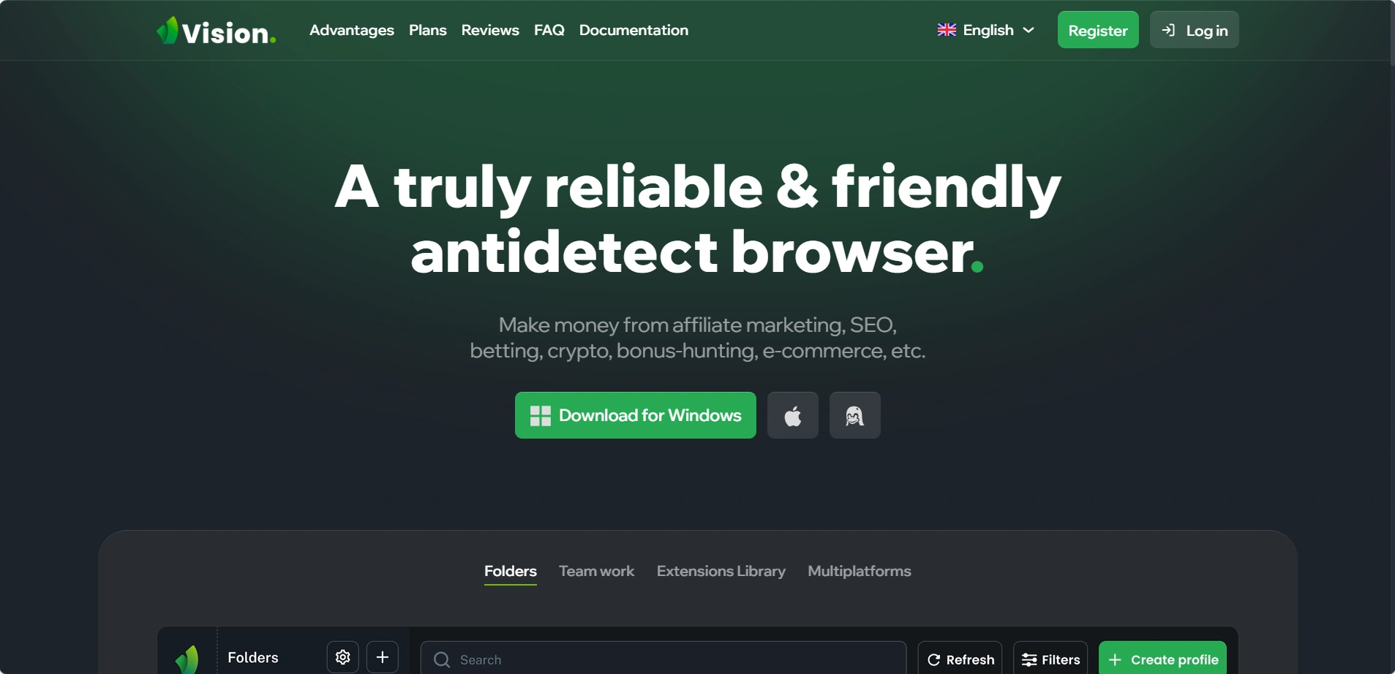
Task: Focus the profile Search field
Action: point(673,659)
